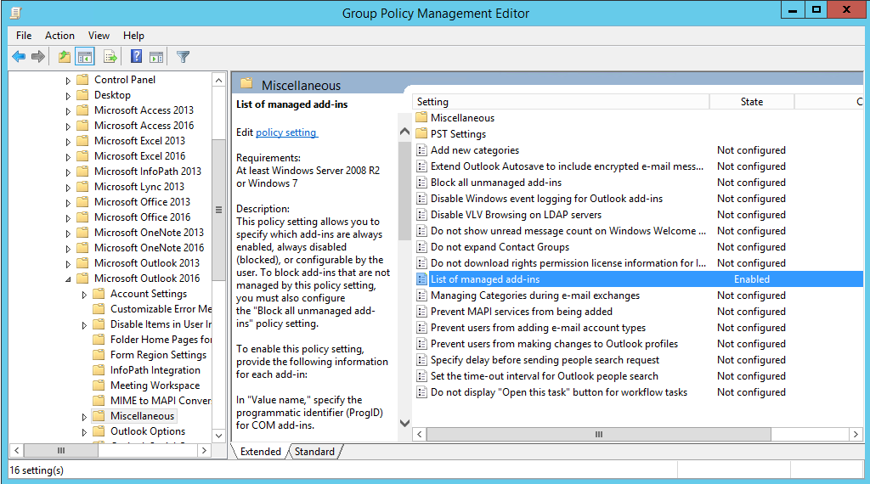The width and height of the screenshot is (870, 484).
Task: Select Disable Windows event logging for Outlook add-ins
Action: (546, 199)
